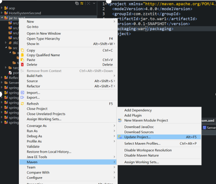
Task: Choose Disable Workspace Resolution
Action: click(x=148, y=150)
